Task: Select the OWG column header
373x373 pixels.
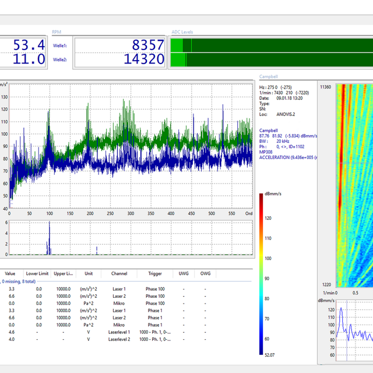Action: pyautogui.click(x=205, y=273)
